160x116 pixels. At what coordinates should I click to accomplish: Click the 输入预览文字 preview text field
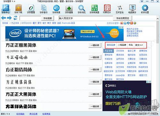tap(86, 18)
